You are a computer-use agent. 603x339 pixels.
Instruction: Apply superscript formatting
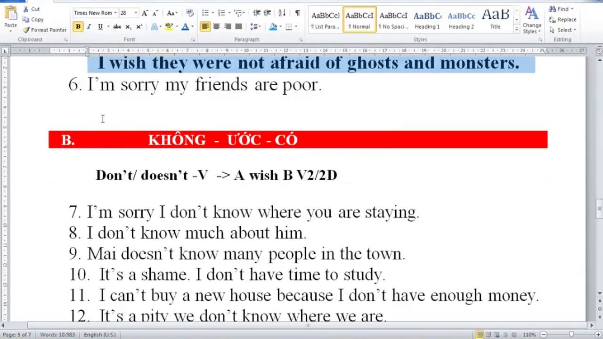[139, 27]
